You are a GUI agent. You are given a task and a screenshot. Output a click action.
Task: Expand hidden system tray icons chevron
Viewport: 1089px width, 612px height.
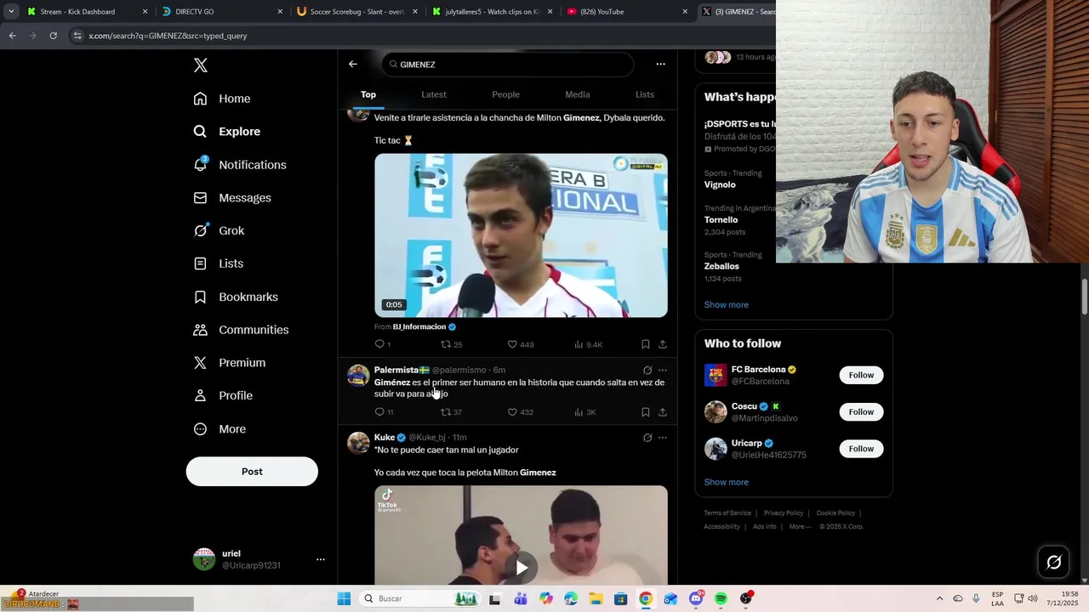pos(939,598)
